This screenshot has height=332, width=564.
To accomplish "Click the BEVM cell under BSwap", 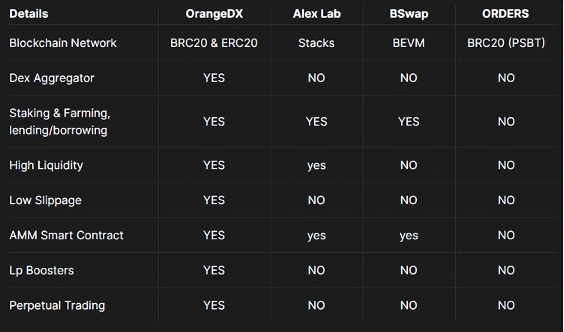I will [x=408, y=43].
